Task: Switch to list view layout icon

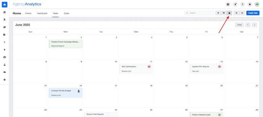Action: pyautogui.click(x=218, y=13)
